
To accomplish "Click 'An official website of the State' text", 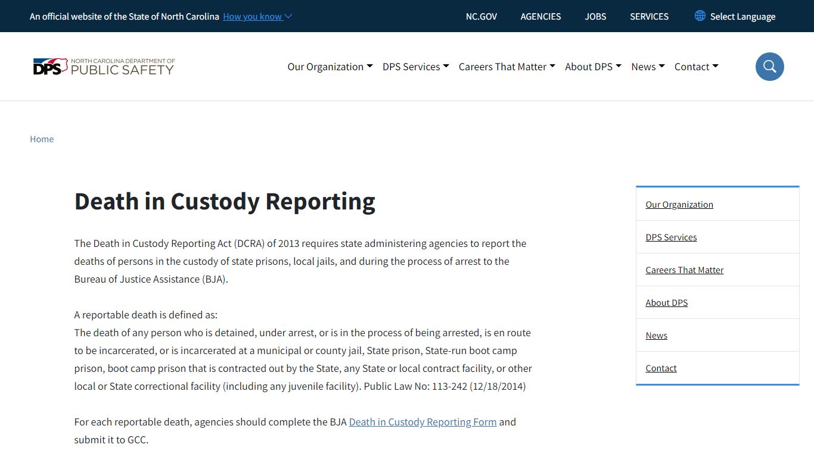I will (125, 17).
